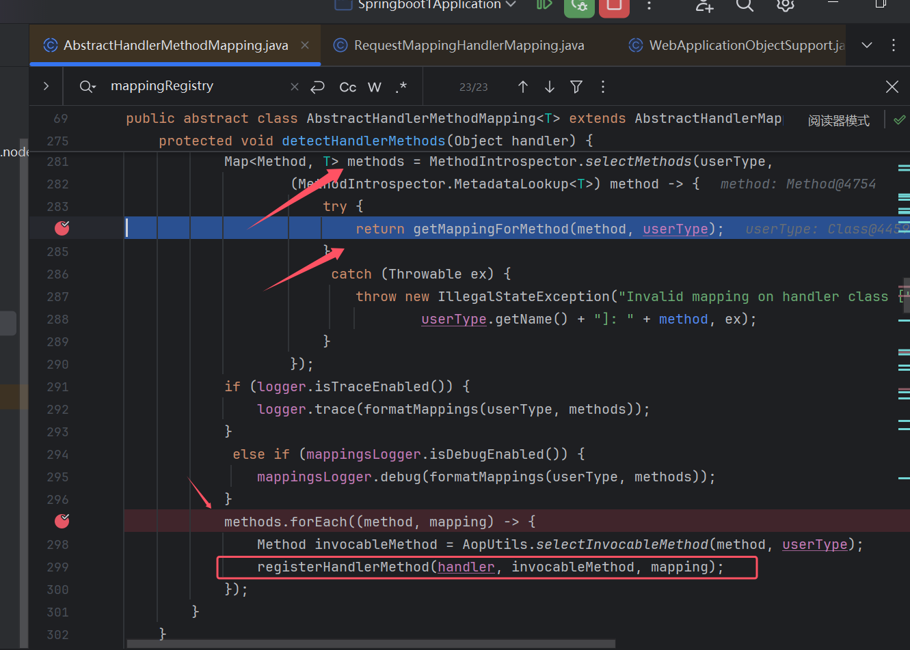Click detectHandlerMethods in sticky header line 275
The image size is (910, 650).
364,141
